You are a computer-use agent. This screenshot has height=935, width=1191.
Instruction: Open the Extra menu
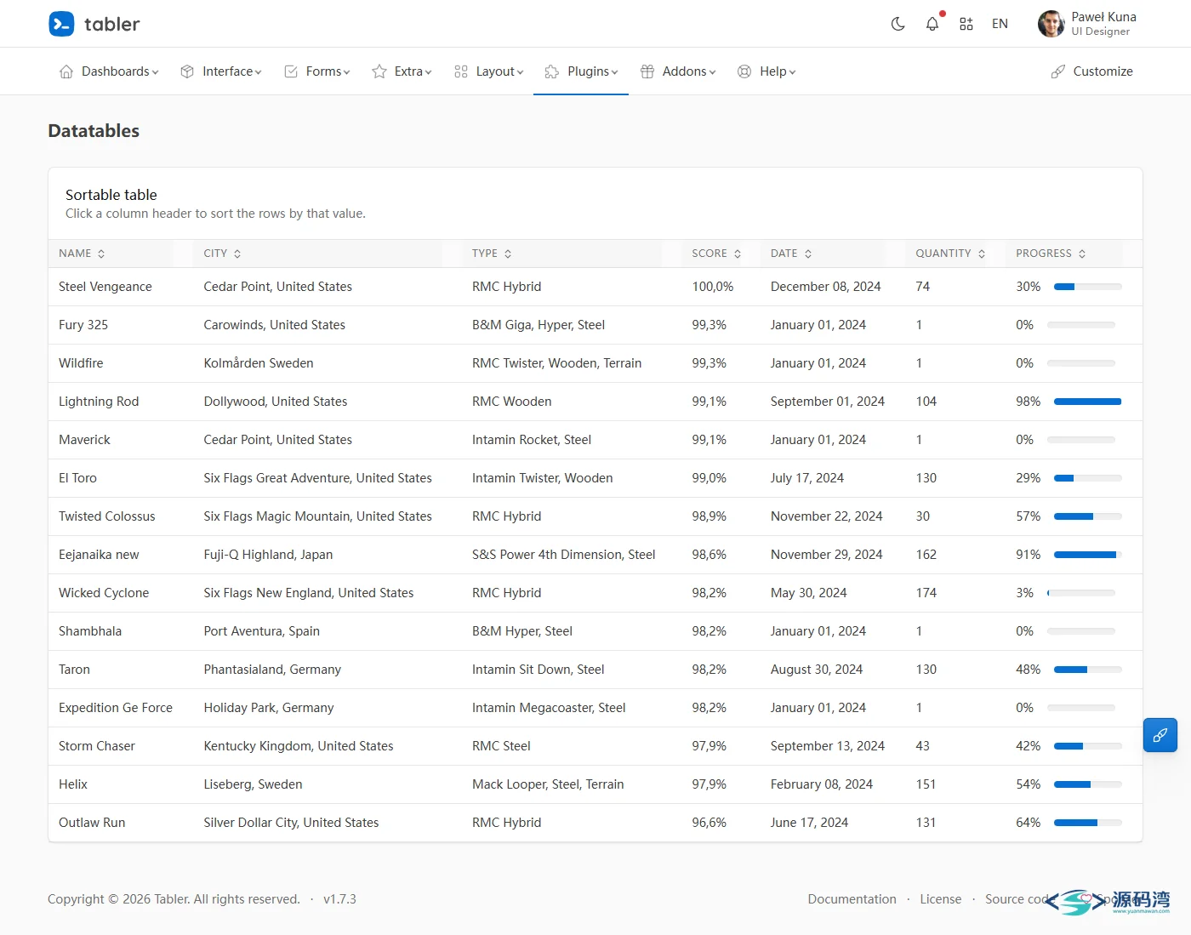click(402, 71)
